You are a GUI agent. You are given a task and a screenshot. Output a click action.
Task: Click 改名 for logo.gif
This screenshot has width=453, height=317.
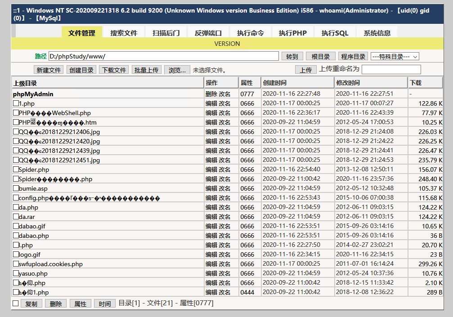224,254
